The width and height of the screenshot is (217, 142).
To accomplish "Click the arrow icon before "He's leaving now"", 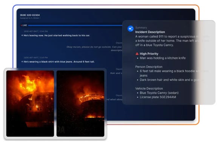I will click(22, 35).
